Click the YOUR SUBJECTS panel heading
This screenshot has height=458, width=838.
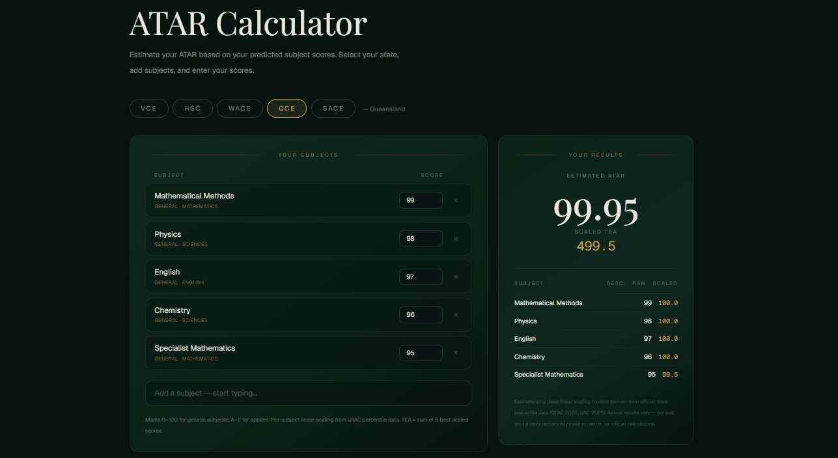click(x=308, y=155)
